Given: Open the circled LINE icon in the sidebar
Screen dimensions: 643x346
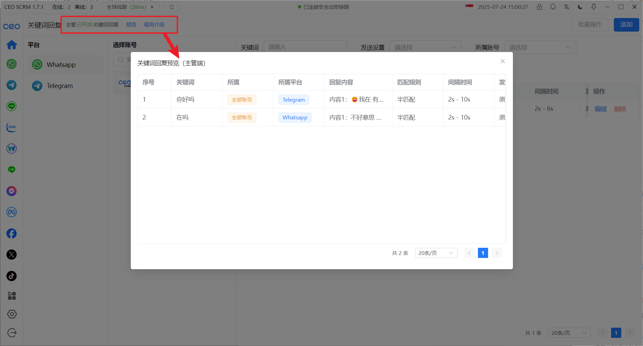Looking at the screenshot, I should 12,106.
